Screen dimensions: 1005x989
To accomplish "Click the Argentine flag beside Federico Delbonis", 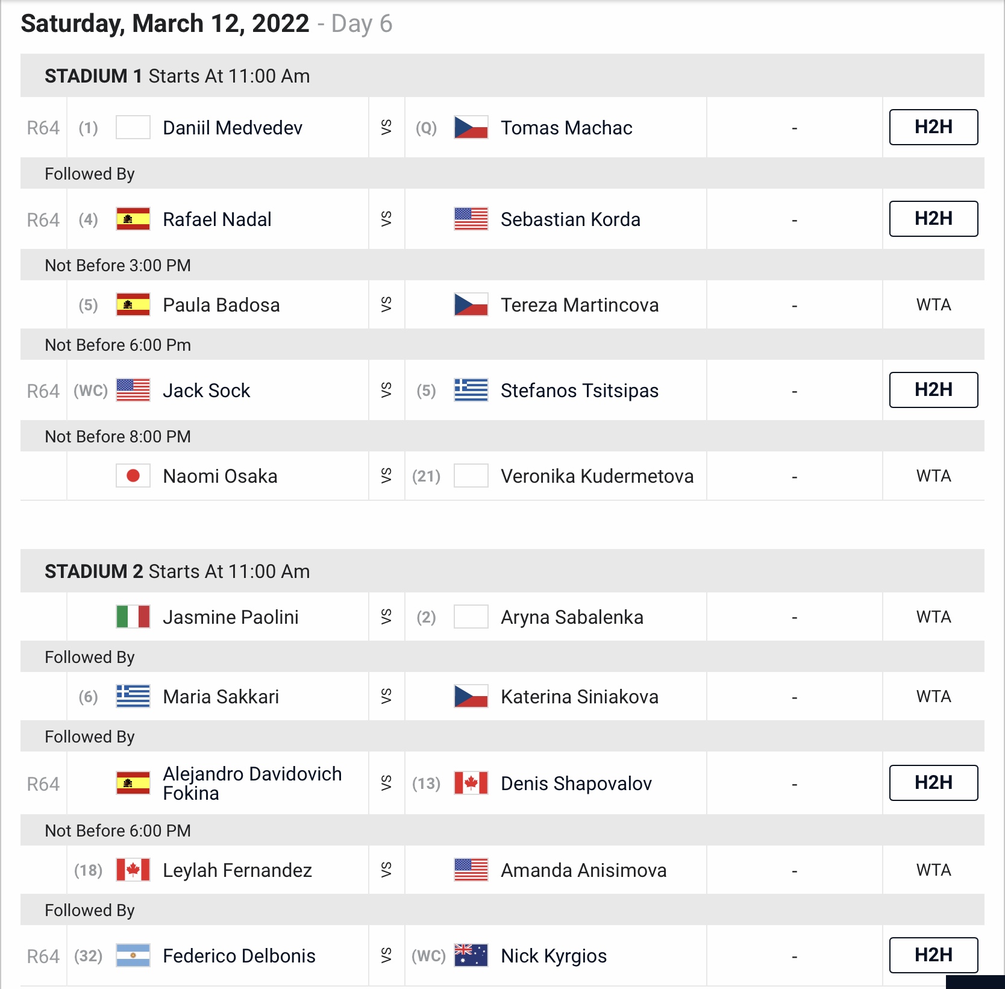I will [x=133, y=956].
